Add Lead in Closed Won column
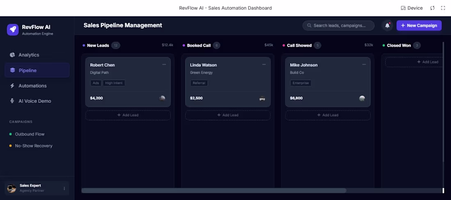Screen dimensions: 451x200 (415, 62)
